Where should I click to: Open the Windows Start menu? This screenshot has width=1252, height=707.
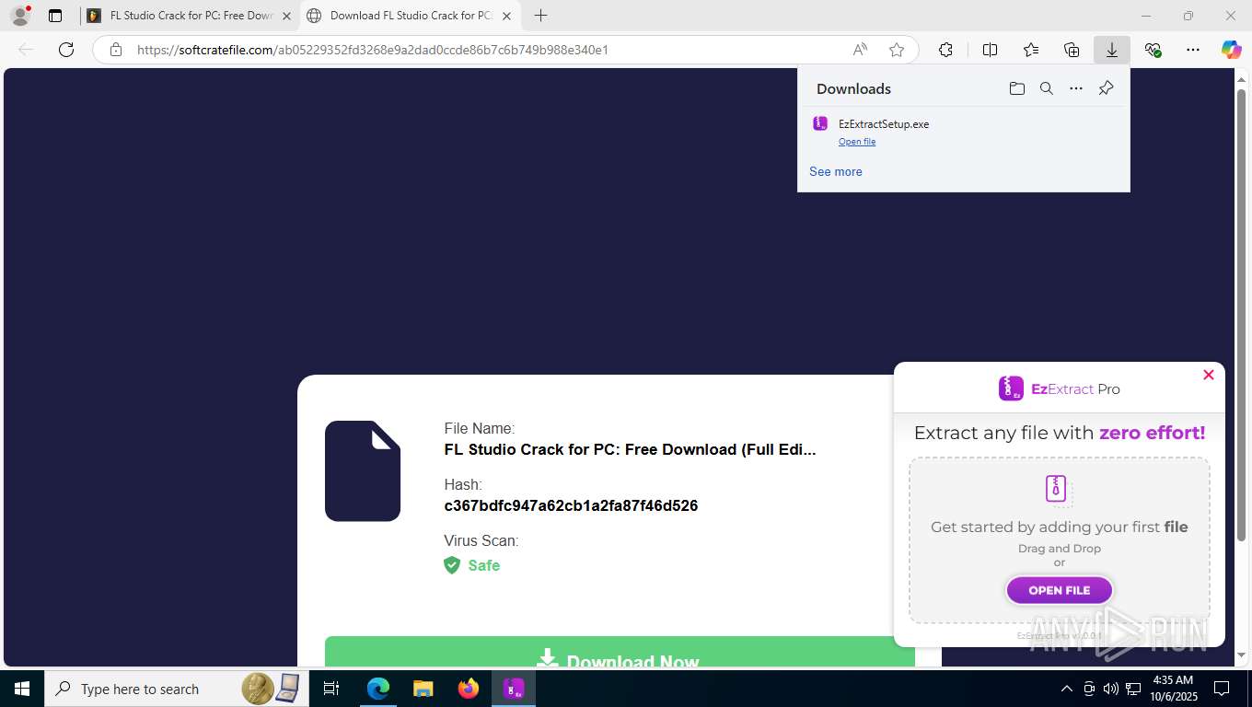[22, 689]
